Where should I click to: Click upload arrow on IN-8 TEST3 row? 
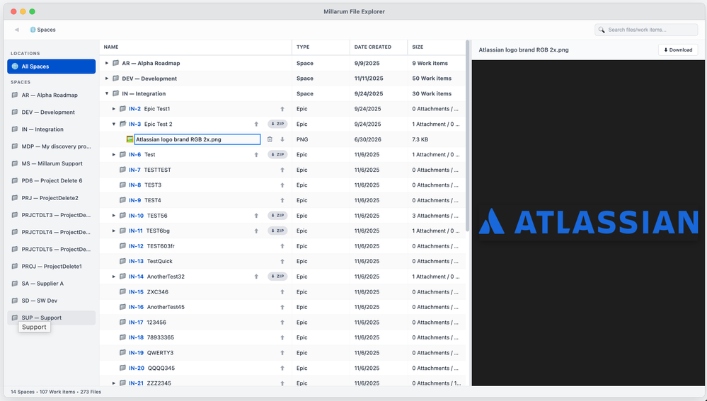pyautogui.click(x=282, y=185)
